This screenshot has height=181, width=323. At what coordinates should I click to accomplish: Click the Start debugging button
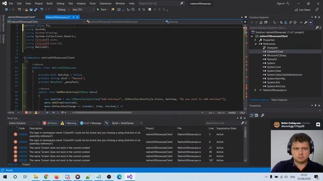(x=102, y=10)
